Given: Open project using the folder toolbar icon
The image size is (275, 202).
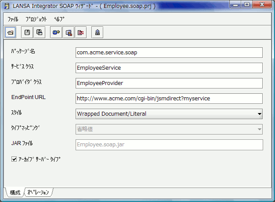Looking at the screenshot, I should click(10, 32).
